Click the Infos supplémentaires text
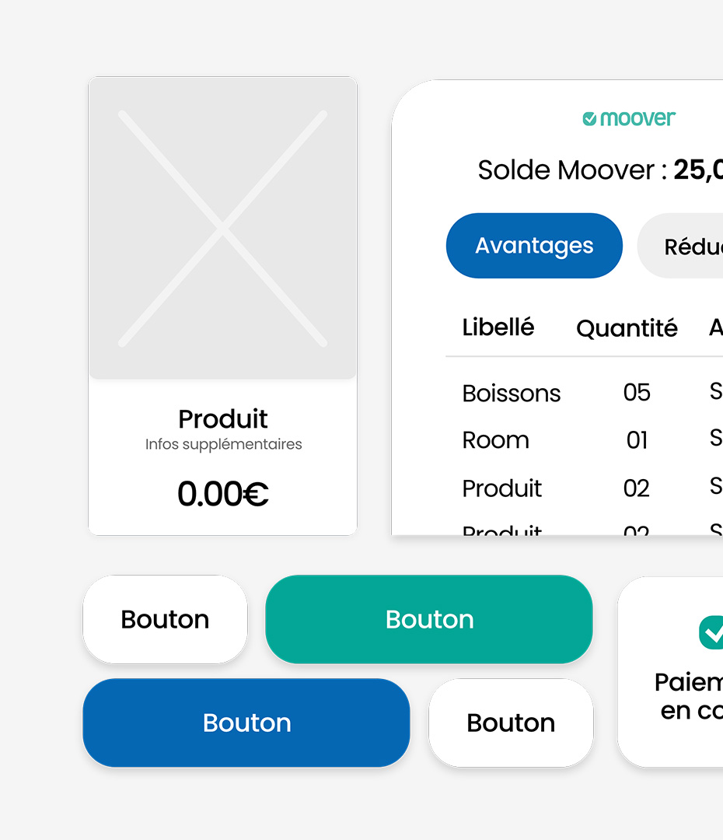Screen dimensions: 723x840 pyautogui.click(x=223, y=444)
